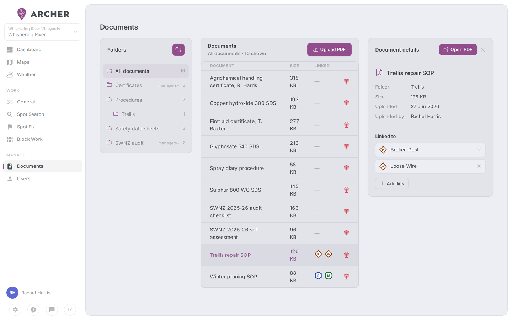The image size is (512, 320).
Task: Click the Archer grape logo
Action: pyautogui.click(x=22, y=14)
